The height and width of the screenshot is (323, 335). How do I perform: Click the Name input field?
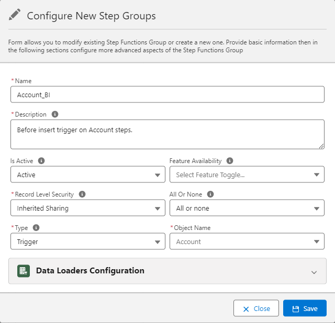tap(167, 95)
